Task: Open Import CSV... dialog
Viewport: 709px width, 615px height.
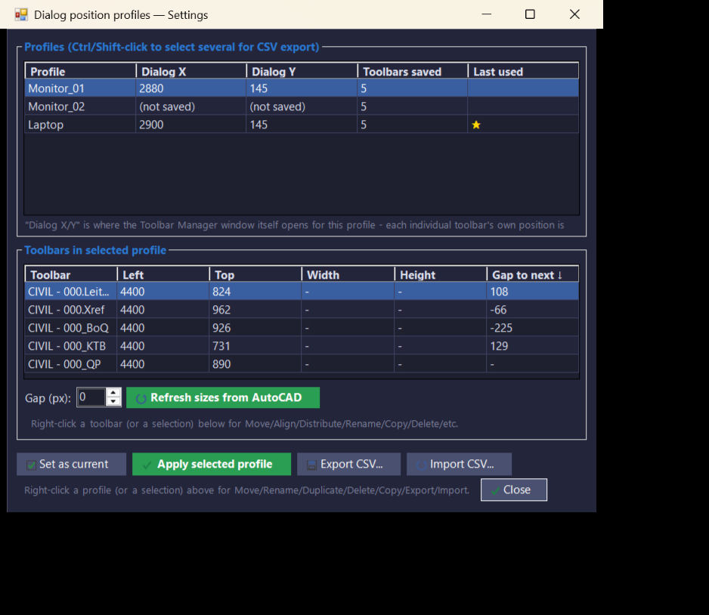Action: click(459, 464)
